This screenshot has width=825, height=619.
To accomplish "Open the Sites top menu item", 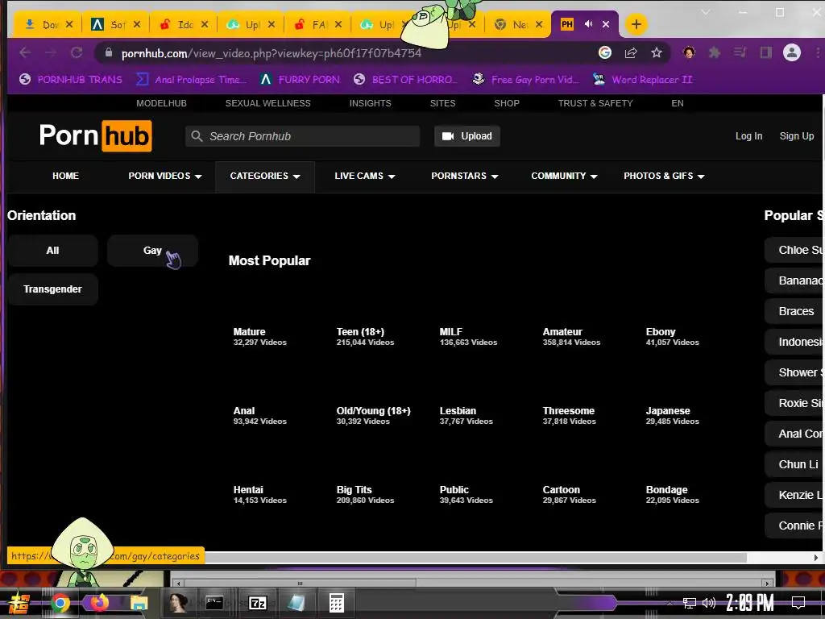I will [x=442, y=103].
